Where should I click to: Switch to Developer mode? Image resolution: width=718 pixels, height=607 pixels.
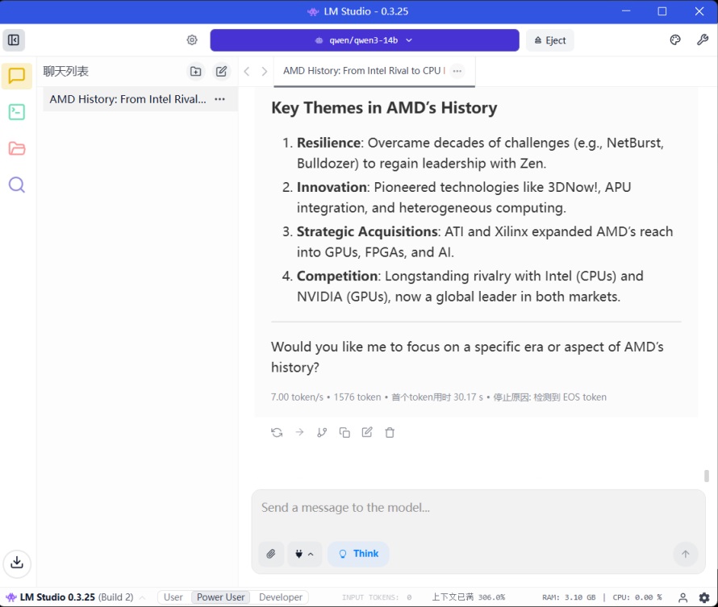point(281,597)
